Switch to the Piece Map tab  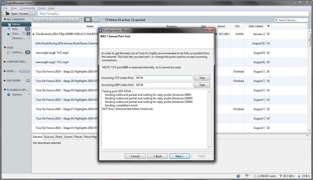90,137
